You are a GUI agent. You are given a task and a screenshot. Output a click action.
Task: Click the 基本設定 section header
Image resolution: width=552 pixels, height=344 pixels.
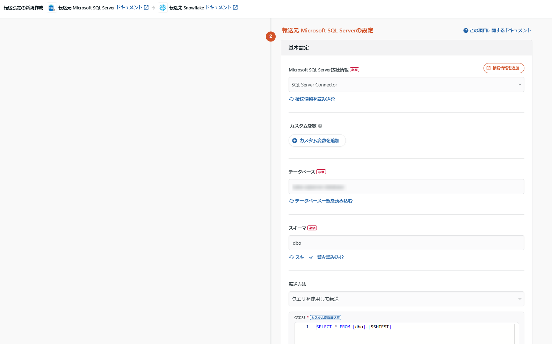pos(407,48)
